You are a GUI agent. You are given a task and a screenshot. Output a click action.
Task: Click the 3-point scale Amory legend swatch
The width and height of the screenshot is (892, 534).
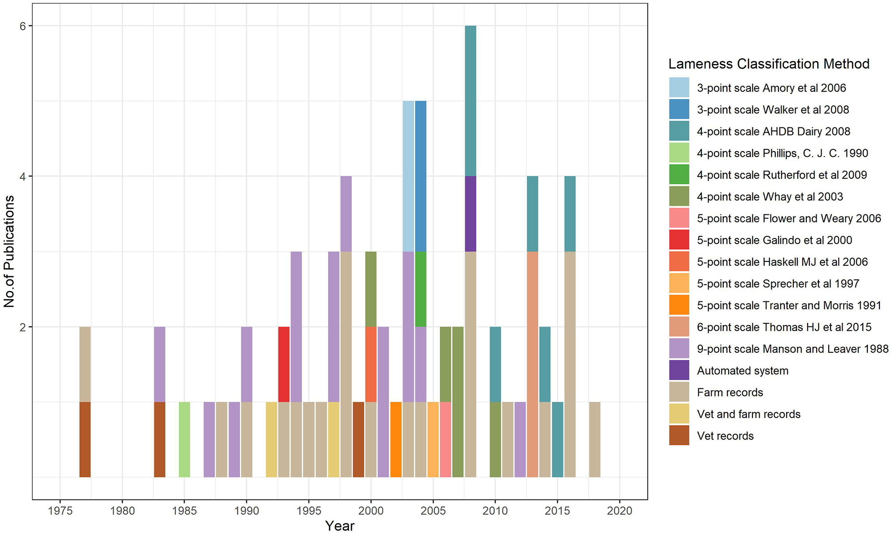(679, 88)
